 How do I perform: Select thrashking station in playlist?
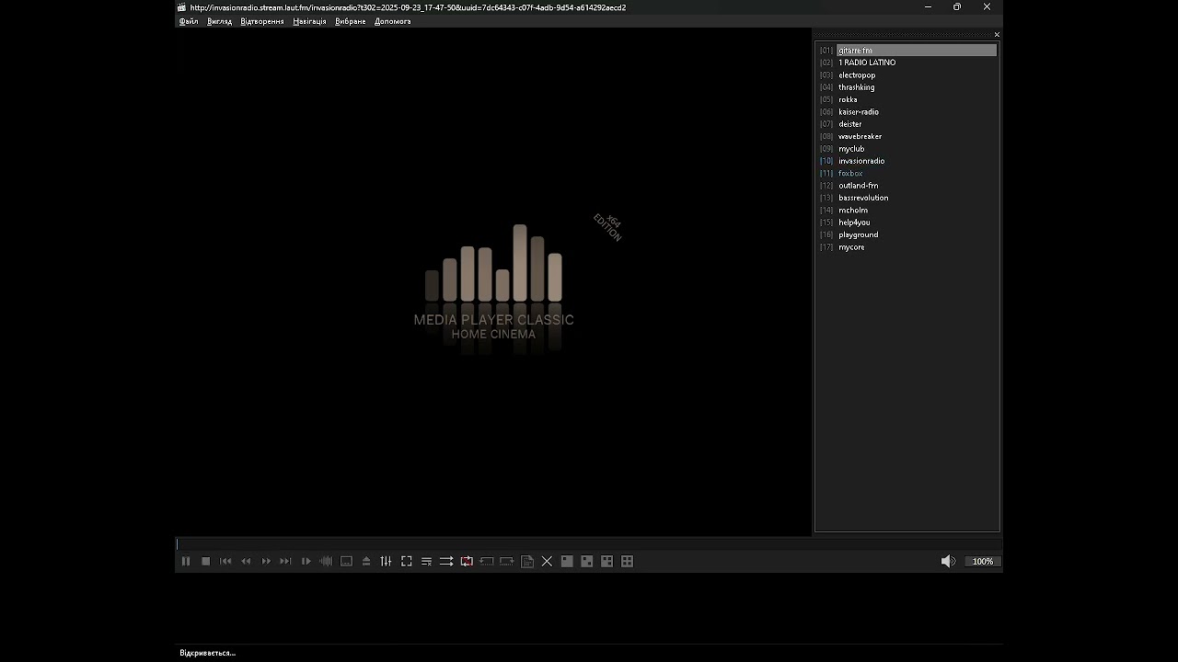(907, 87)
